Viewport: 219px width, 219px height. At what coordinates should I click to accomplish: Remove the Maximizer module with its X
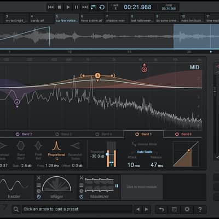82,178
